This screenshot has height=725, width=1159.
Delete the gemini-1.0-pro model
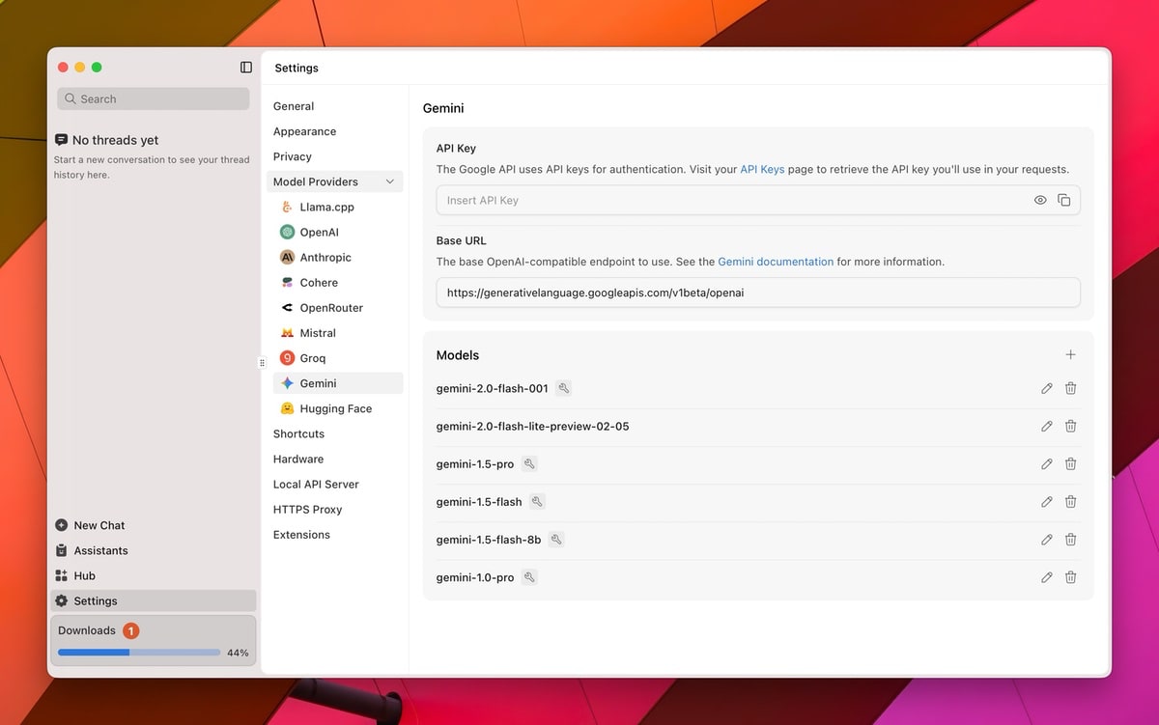coord(1070,577)
